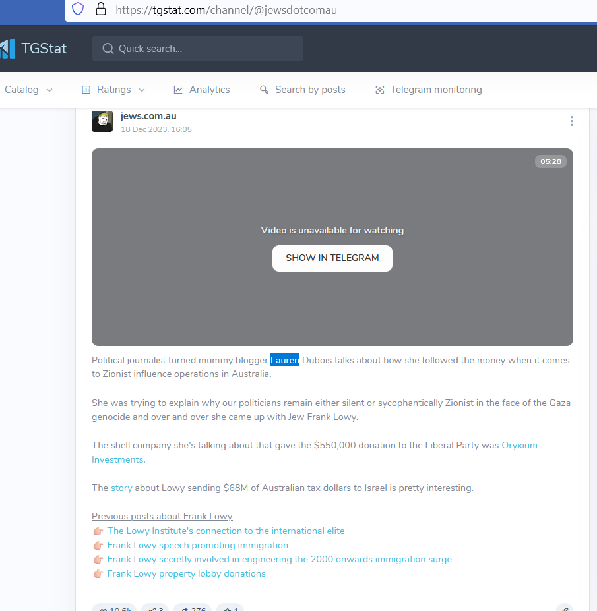Click the magnifier icon in Quick search
The width and height of the screenshot is (597, 611).
pos(108,49)
